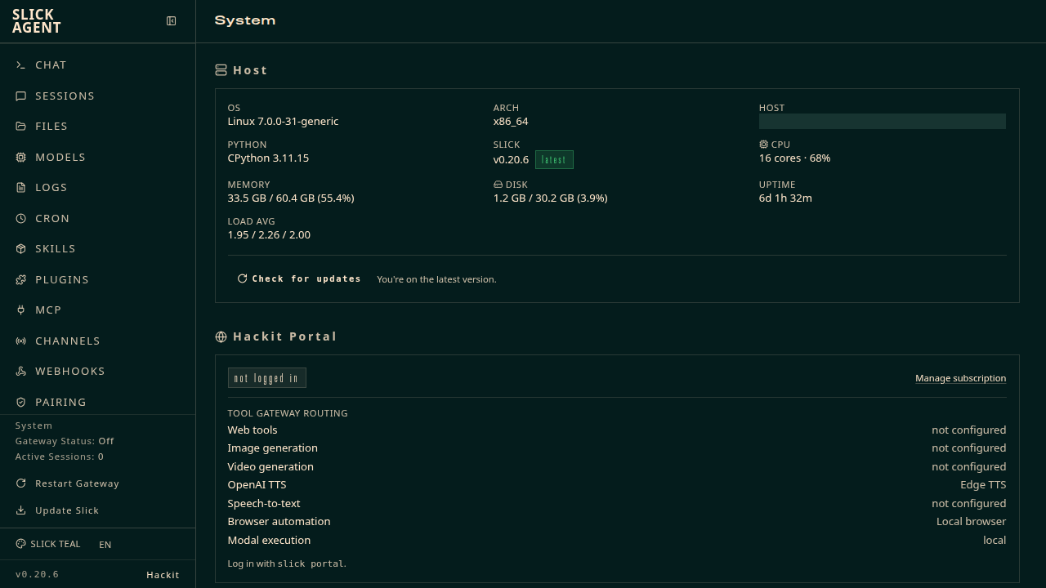Click the 'Edge TTS' value for OpenAI TTS

(983, 484)
